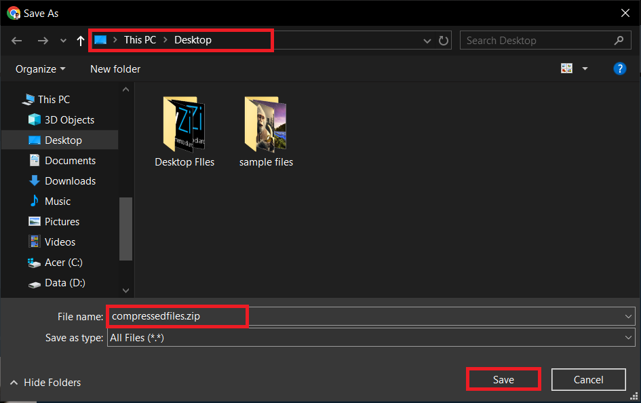Select the Downloads folder in sidebar
The image size is (641, 403).
[x=70, y=180]
